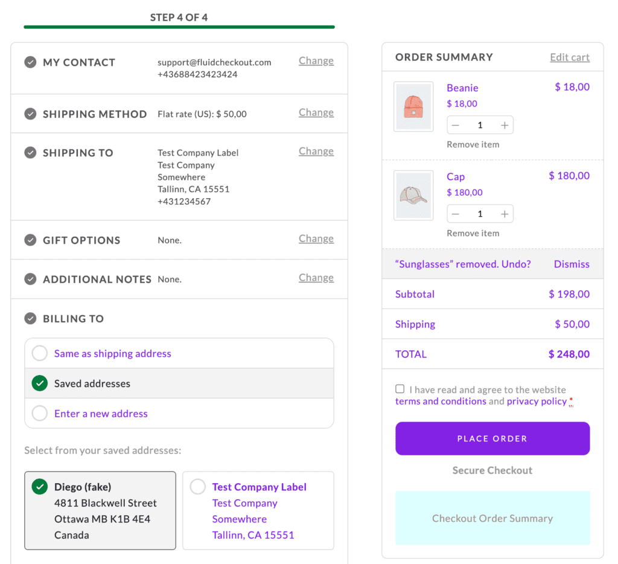
Task: Click the My Contact completed checkmark icon
Action: point(30,62)
